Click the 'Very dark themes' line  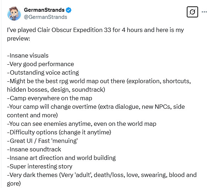pos(101,175)
